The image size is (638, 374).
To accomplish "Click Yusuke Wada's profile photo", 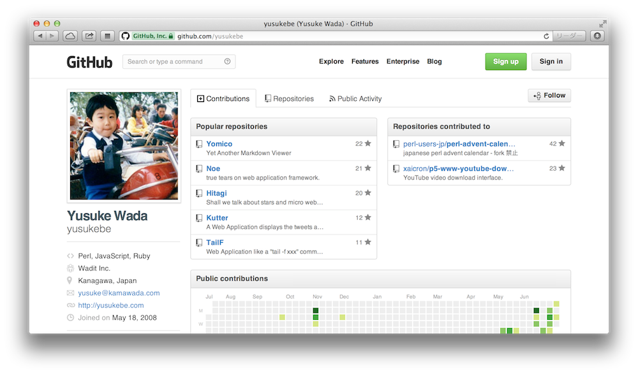I will tap(124, 145).
